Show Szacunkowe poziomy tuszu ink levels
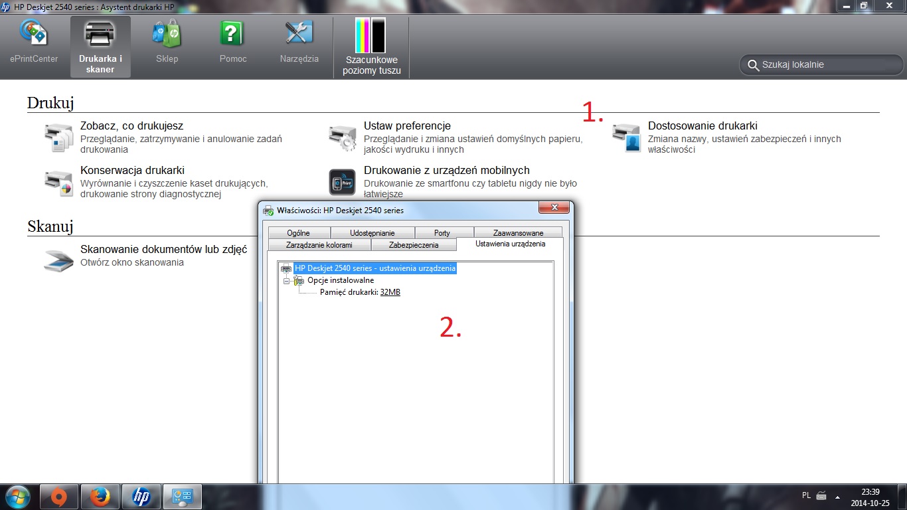Screen dimensions: 907x510 tap(371, 46)
